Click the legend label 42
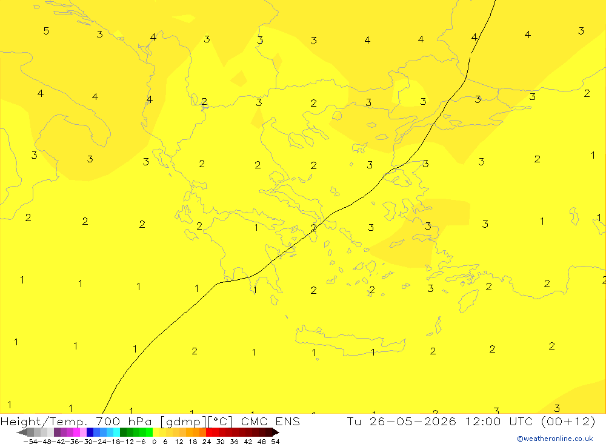Viewport: 606px width, 444px height. pos(248,442)
